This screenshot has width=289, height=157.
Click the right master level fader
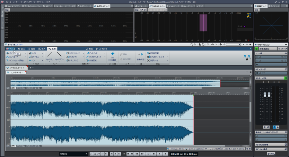click(269, 95)
